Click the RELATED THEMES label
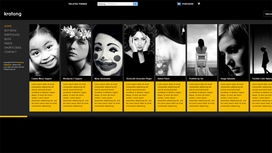Image resolution: width=272 pixels, height=153 pixels. click(x=78, y=4)
